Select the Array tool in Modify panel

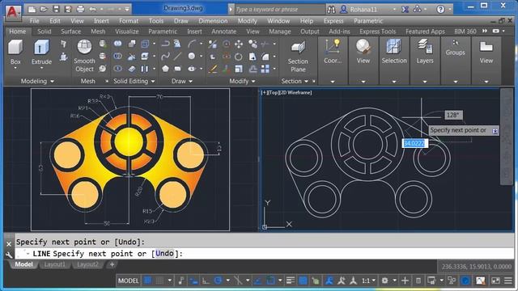tap(265, 69)
